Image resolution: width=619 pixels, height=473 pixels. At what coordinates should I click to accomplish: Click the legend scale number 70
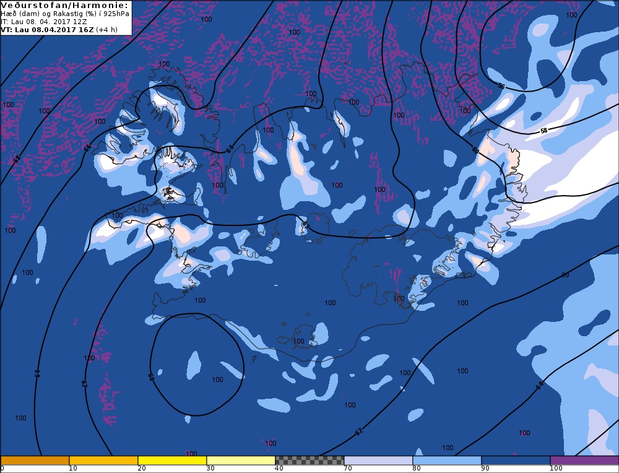coord(348,469)
